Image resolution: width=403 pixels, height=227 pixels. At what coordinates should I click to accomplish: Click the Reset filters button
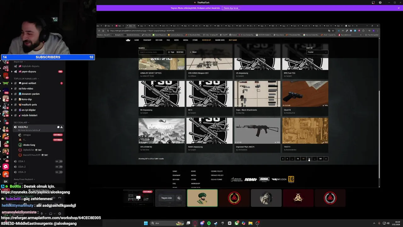tap(193, 52)
